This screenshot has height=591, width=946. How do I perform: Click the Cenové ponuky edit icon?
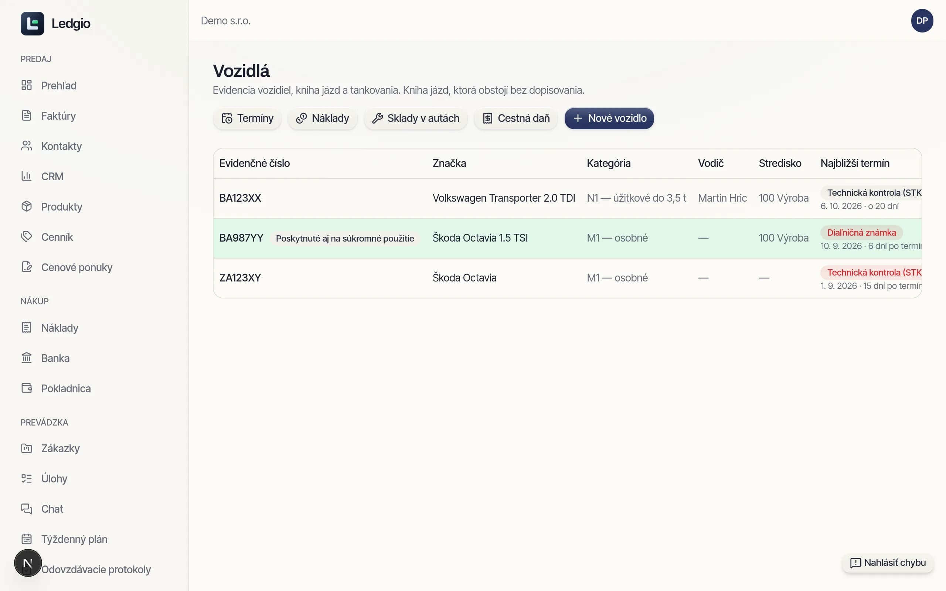[27, 267]
